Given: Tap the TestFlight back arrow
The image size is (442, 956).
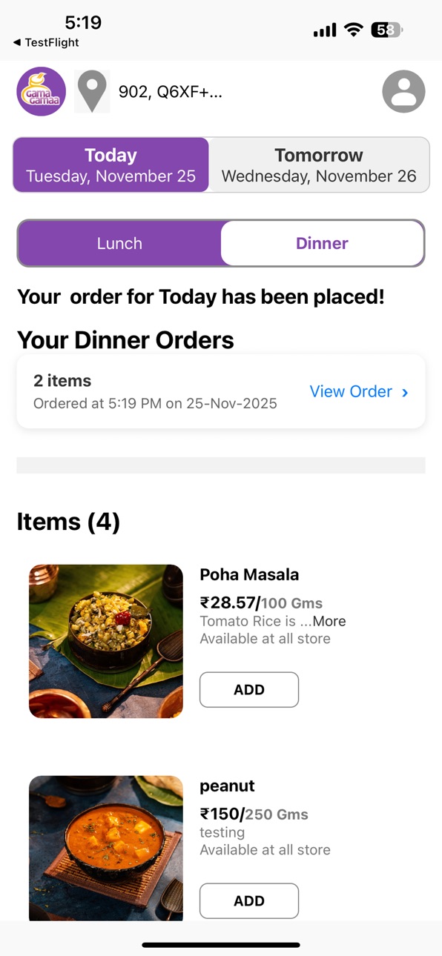Looking at the screenshot, I should click(x=16, y=43).
